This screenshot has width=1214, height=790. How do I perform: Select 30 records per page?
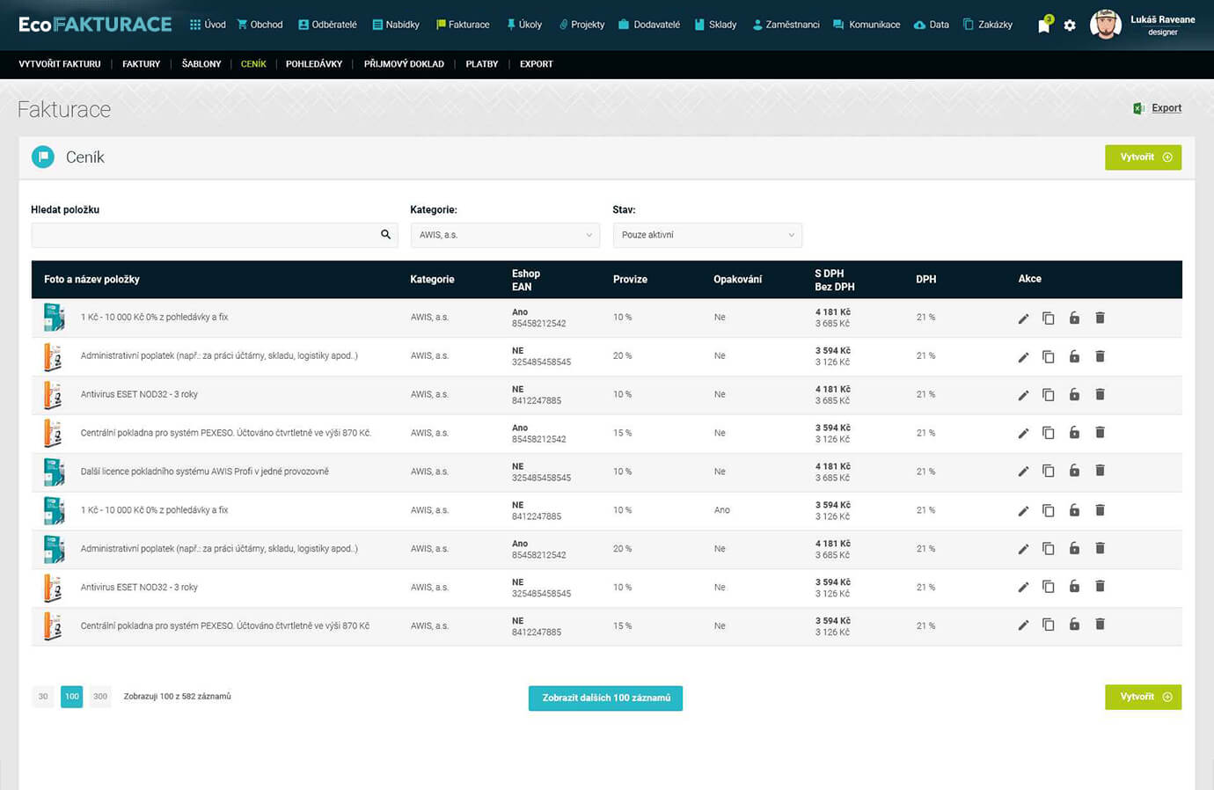pos(43,697)
